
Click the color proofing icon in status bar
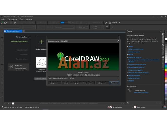point(165,107)
